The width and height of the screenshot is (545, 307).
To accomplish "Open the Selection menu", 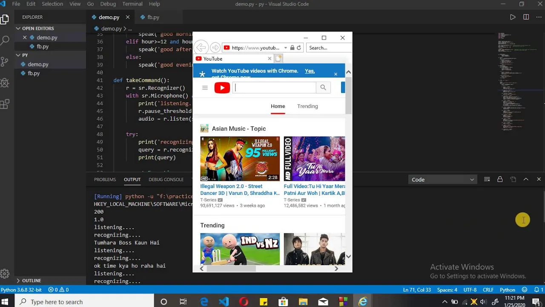I will [52, 4].
